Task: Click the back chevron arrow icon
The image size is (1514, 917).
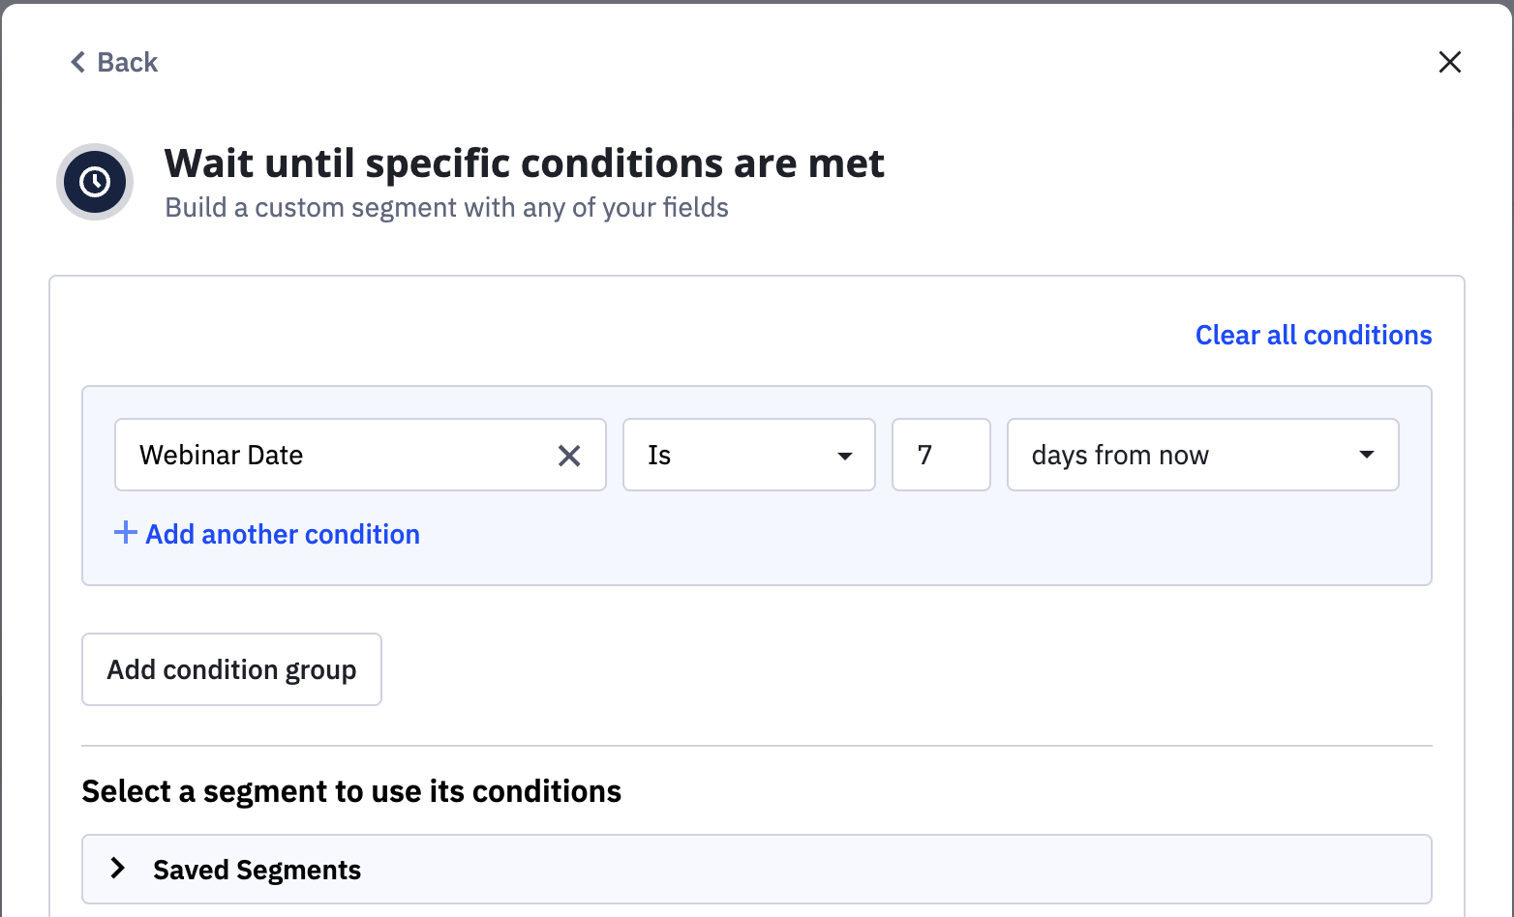Action: [x=78, y=63]
